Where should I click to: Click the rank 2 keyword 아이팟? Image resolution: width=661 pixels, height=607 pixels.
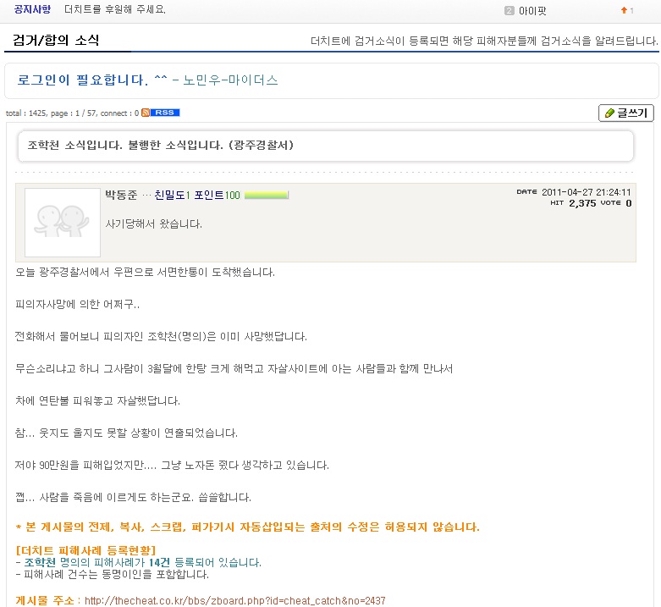(x=532, y=10)
